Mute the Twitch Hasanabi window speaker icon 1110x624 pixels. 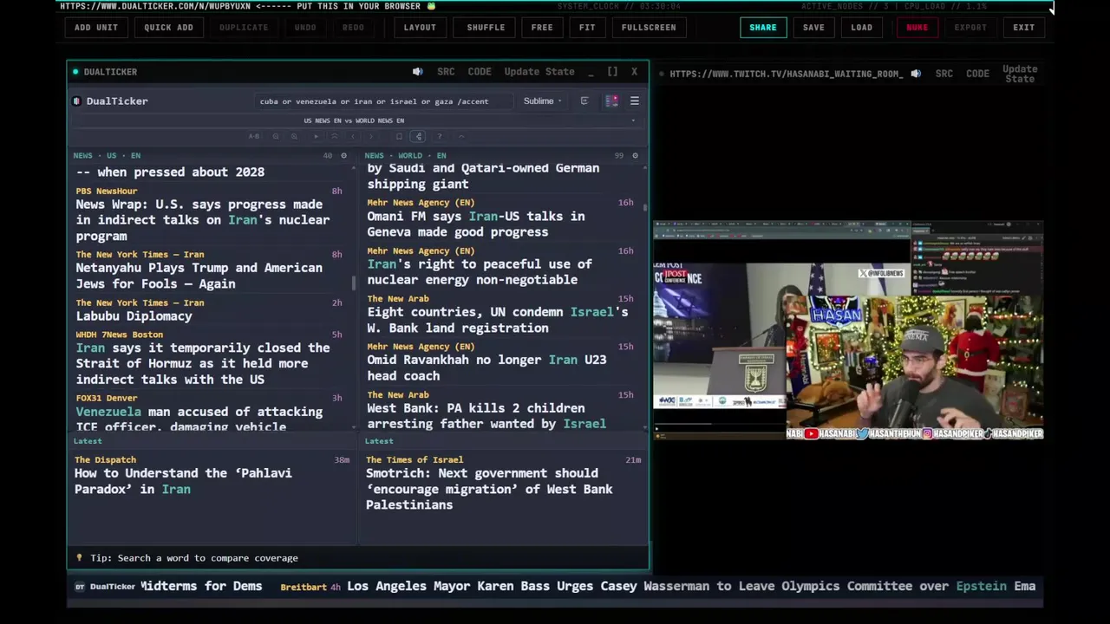[916, 74]
